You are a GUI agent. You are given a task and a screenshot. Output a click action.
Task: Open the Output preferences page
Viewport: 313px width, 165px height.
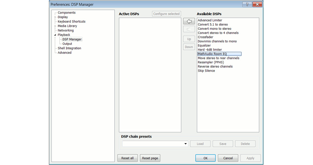point(67,44)
